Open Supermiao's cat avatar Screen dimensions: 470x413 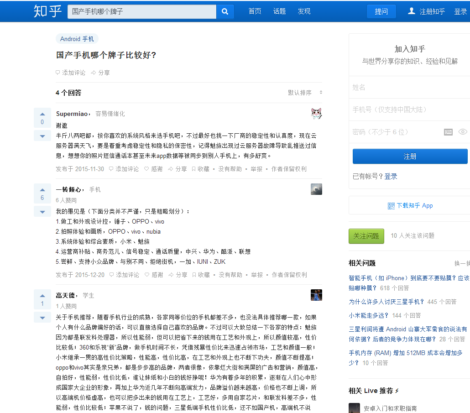pyautogui.click(x=316, y=114)
